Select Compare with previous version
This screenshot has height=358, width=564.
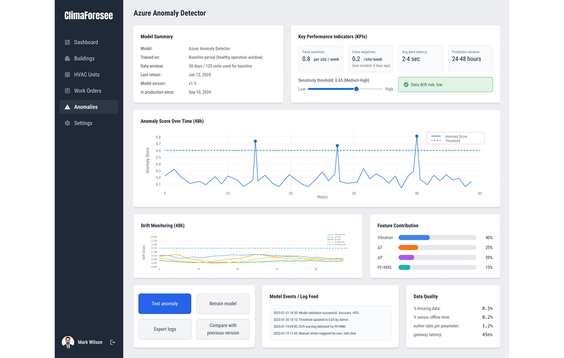tap(223, 329)
